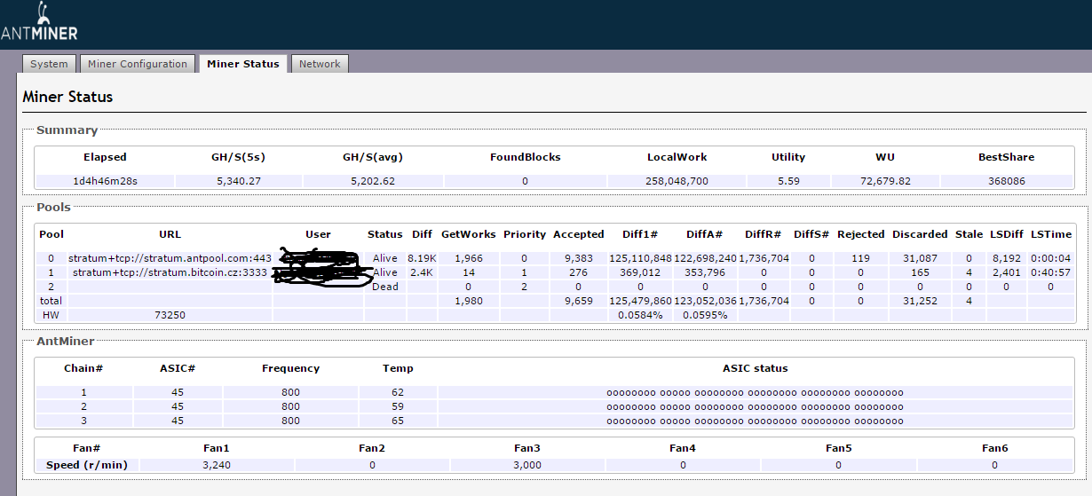
Task: Click the BestShare value 368086
Action: [x=1008, y=181]
